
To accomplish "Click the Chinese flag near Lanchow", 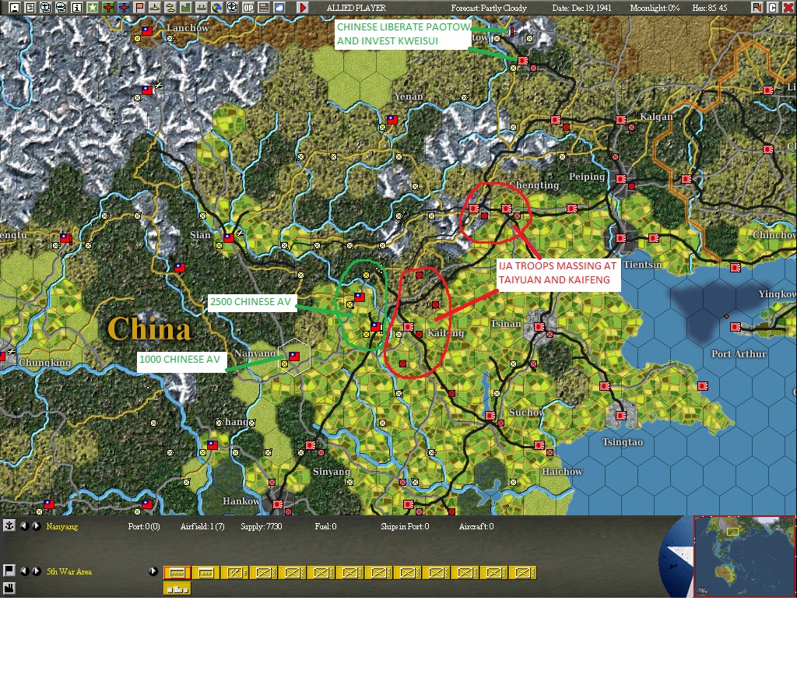I will [147, 30].
